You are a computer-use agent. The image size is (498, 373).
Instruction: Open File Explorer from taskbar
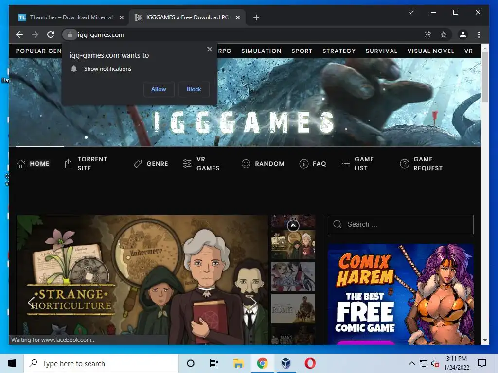(x=238, y=363)
